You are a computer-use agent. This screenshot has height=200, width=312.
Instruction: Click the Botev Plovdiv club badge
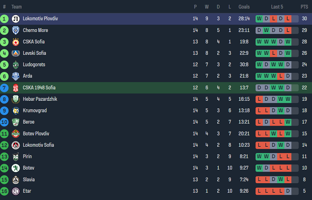pos(16,134)
